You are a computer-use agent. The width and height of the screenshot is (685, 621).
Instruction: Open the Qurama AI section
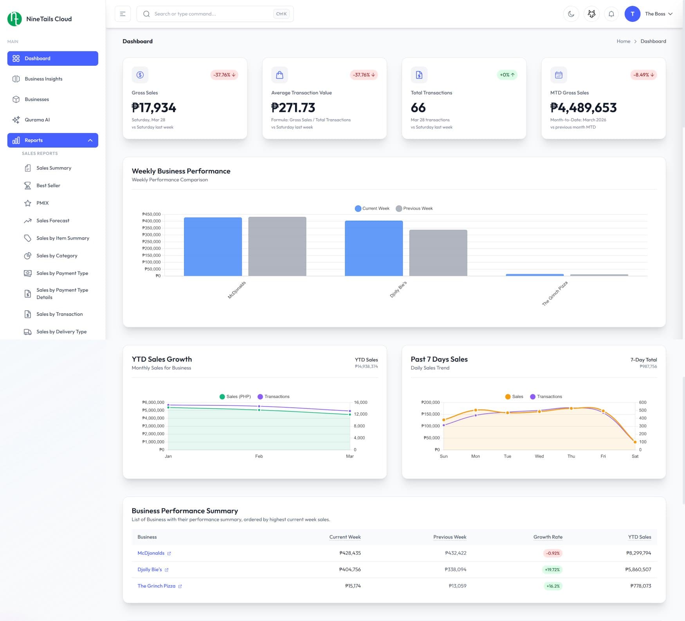point(37,120)
